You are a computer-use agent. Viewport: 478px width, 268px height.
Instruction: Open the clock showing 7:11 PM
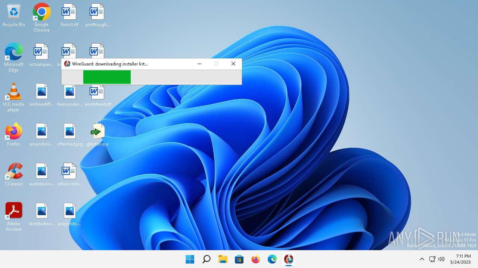[460, 259]
